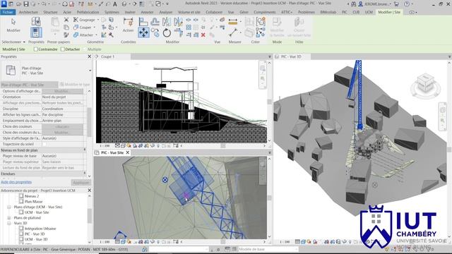Collapse the Niveau en fond de plan section
Screen dimensions: 452x254
[85, 150]
